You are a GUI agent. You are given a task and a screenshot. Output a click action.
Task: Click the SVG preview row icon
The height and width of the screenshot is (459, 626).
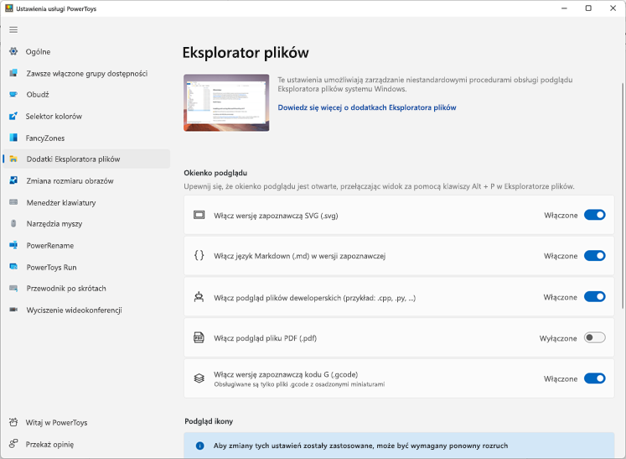coord(199,215)
